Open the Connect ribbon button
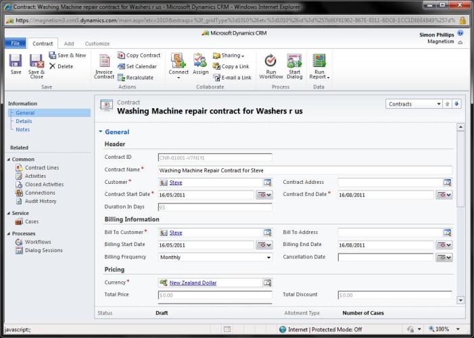This screenshot has width=474, height=338. coord(179,62)
